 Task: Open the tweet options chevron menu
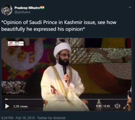pos(130,8)
